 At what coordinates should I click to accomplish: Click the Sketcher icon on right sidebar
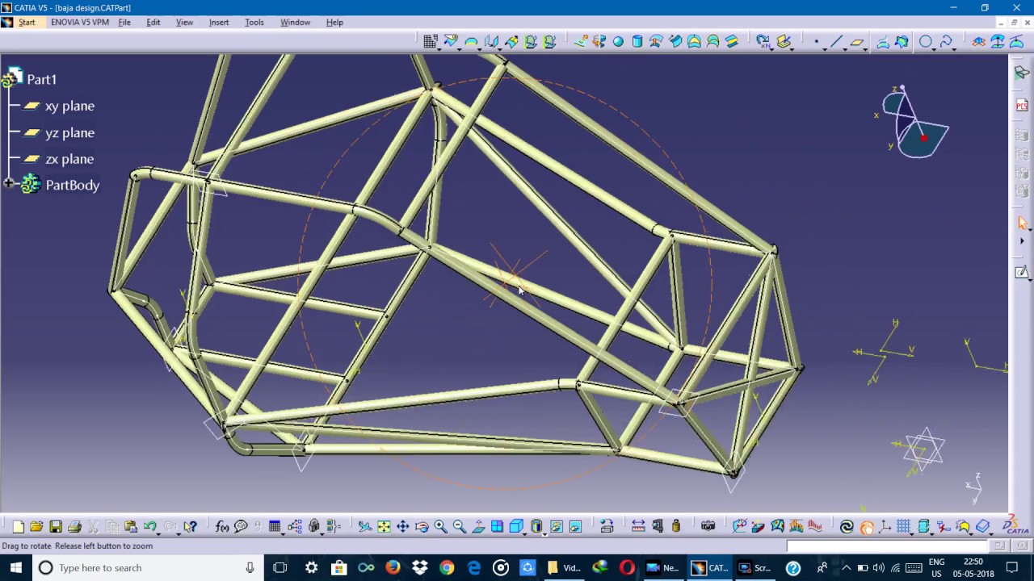pyautogui.click(x=1022, y=272)
